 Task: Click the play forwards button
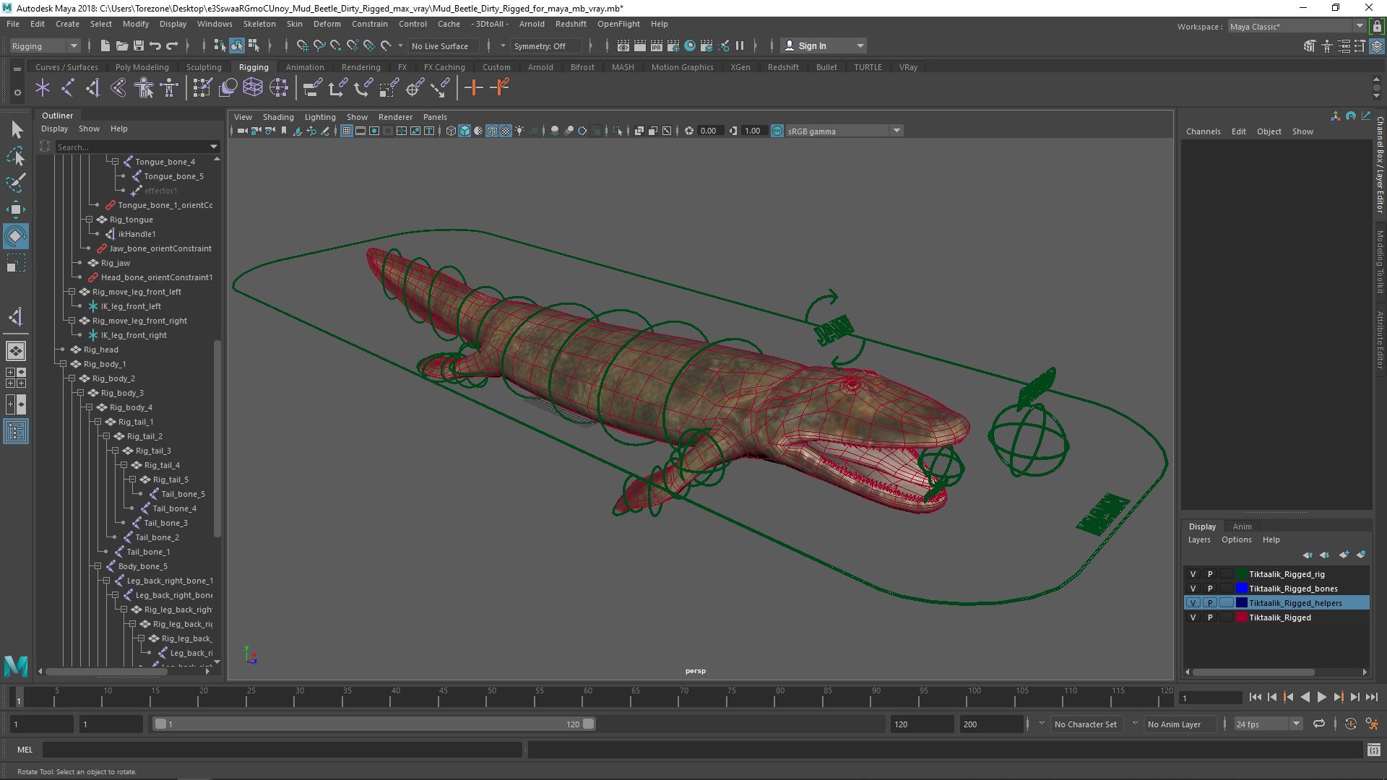click(x=1321, y=697)
